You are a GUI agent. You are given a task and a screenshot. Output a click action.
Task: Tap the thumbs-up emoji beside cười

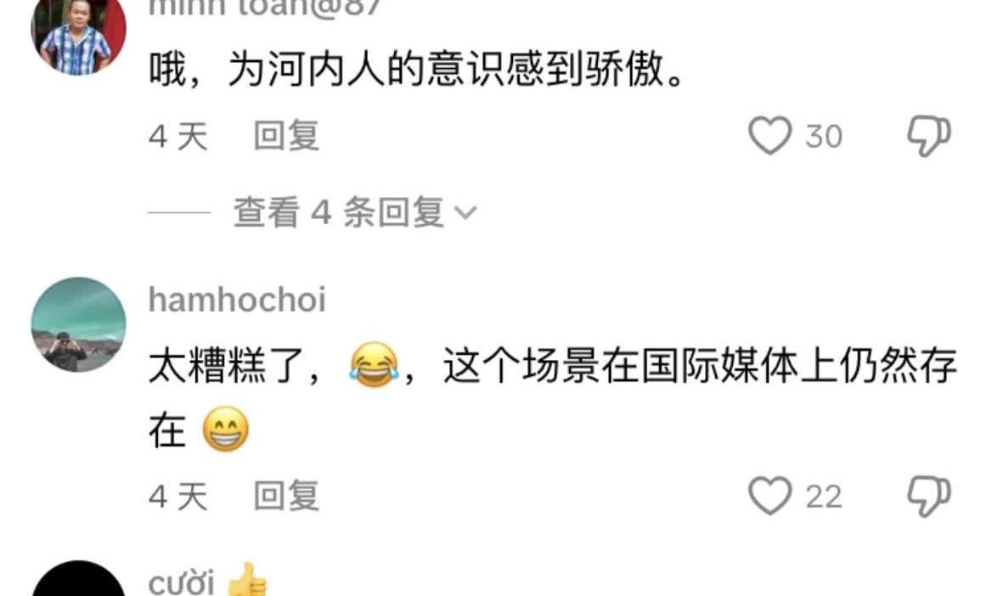(247, 580)
